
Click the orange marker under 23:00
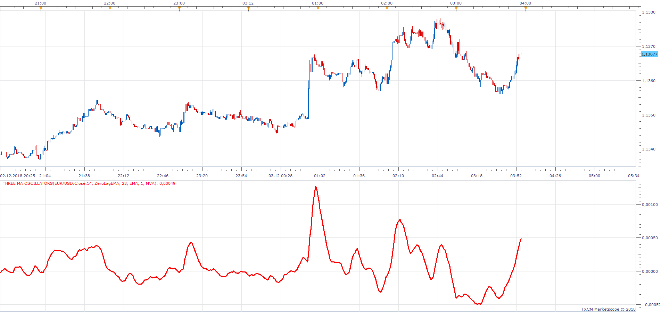click(179, 9)
